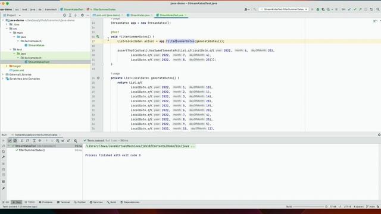Collapse all items in Project panel
Screen dimensions: 381x214
[76, 15]
